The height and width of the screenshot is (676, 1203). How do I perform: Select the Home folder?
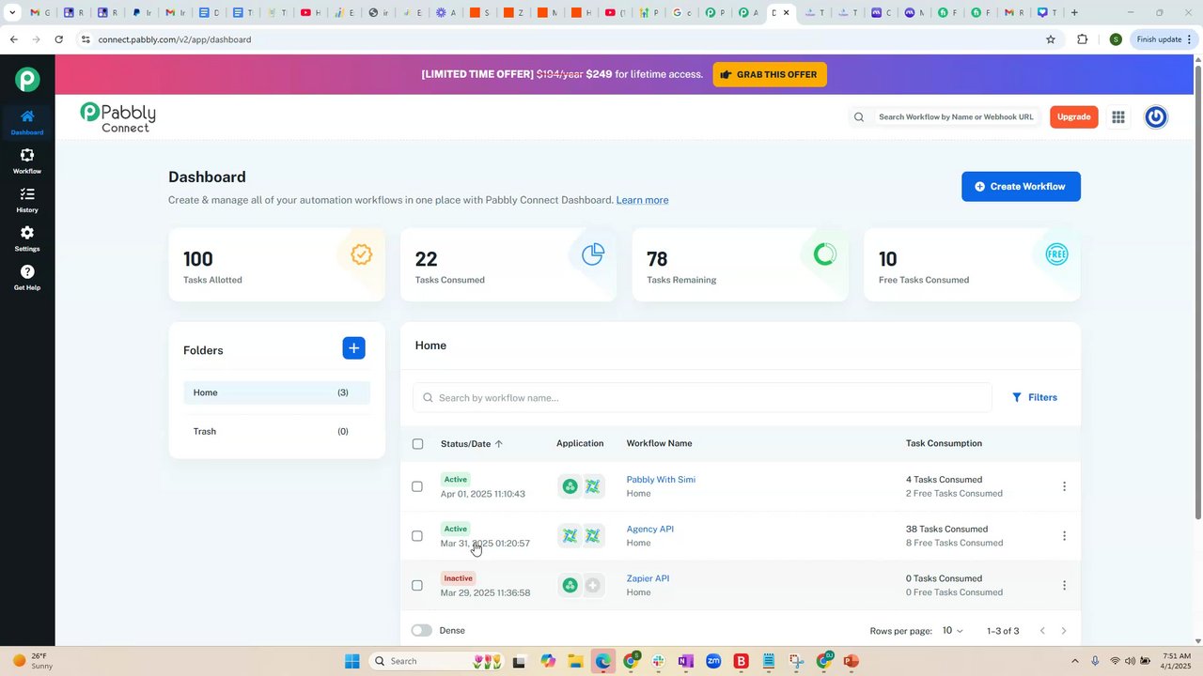click(276, 392)
